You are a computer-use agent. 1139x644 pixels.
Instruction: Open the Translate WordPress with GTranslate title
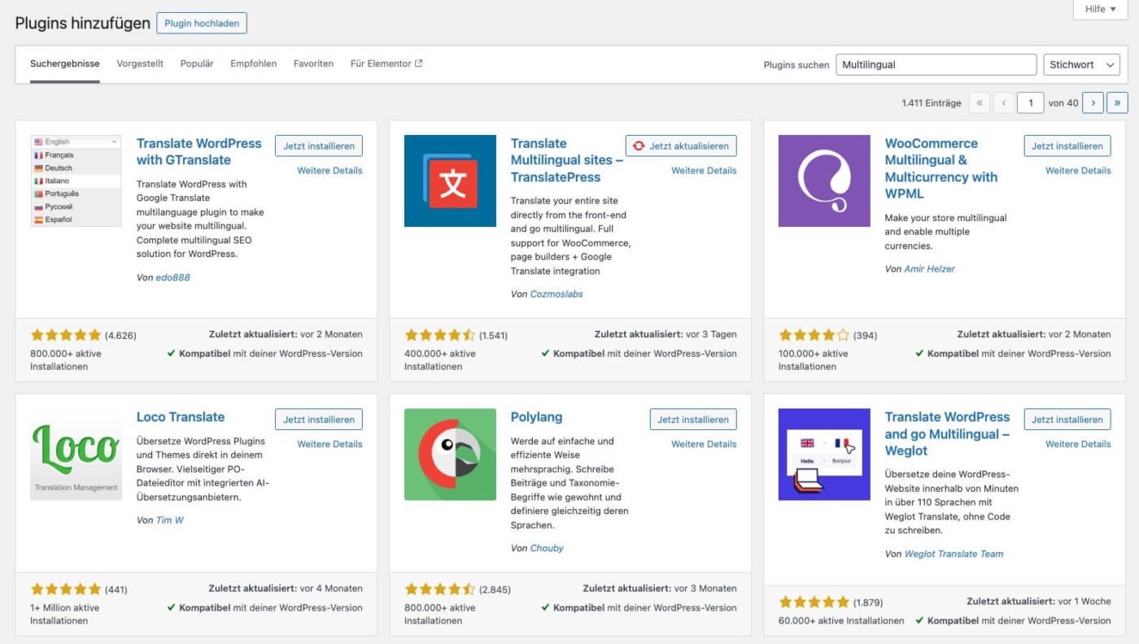(x=199, y=152)
